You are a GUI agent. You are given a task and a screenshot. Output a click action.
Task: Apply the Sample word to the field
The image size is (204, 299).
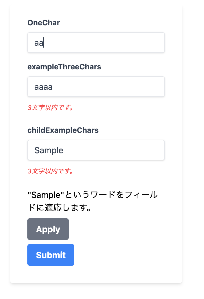coord(48,229)
